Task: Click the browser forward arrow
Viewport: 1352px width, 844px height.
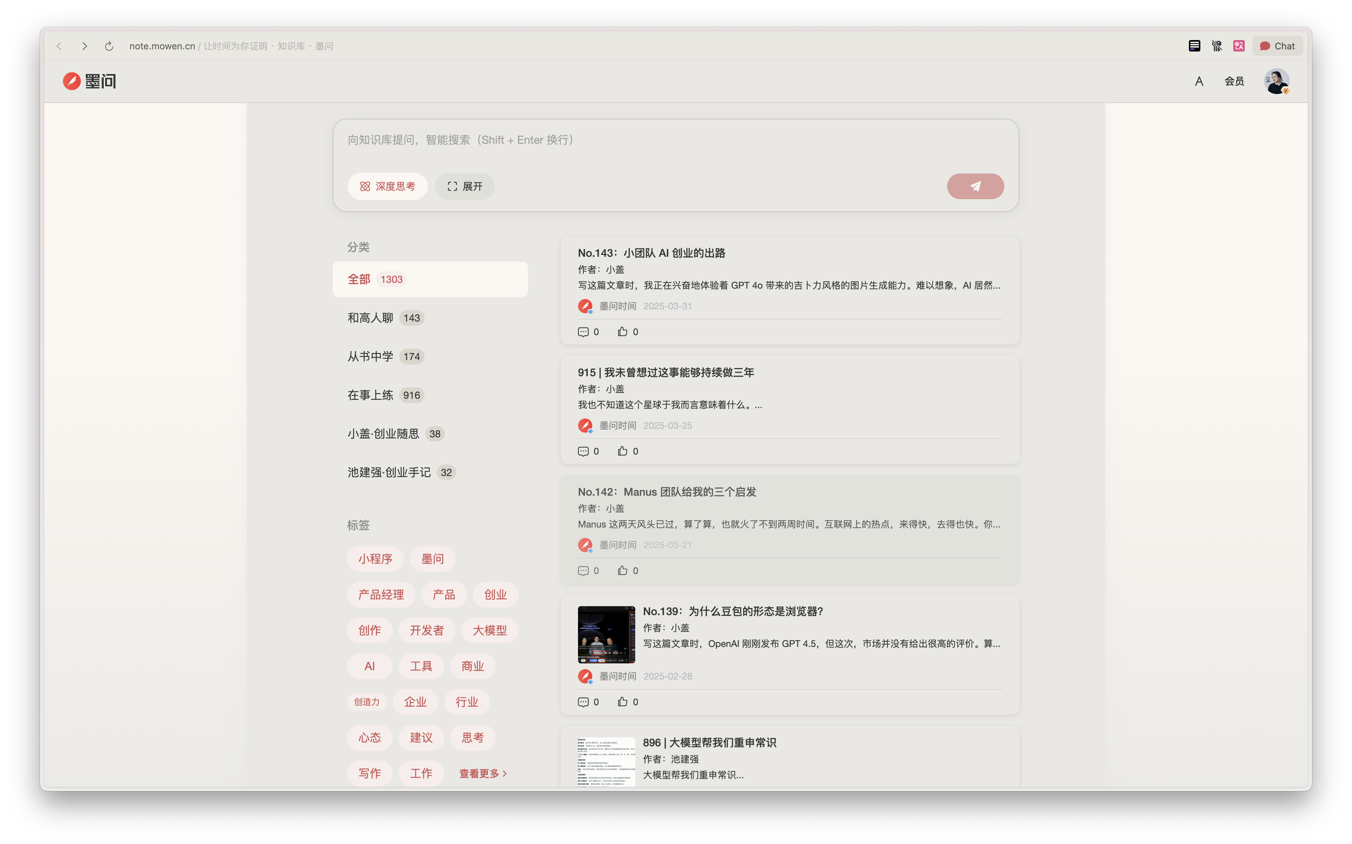Action: point(84,46)
